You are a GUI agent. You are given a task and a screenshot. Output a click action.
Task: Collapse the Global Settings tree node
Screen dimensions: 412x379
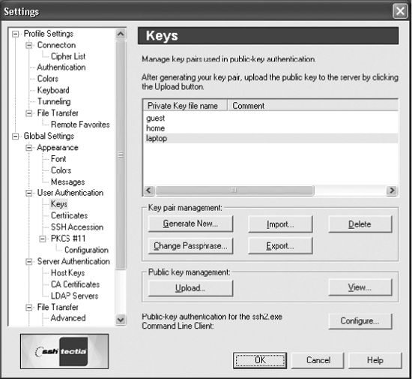pos(16,136)
